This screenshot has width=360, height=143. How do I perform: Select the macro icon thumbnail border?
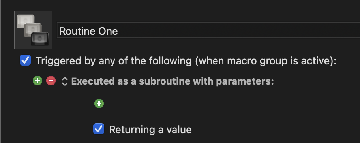pos(33,30)
